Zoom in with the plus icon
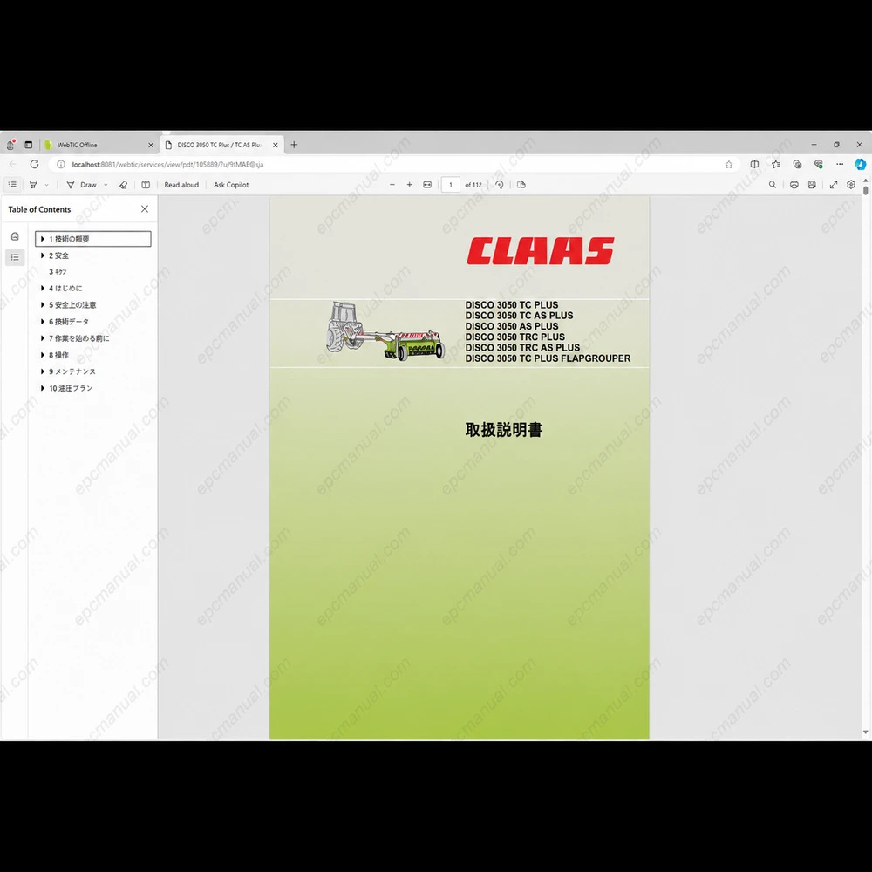This screenshot has height=872, width=872. tap(409, 185)
